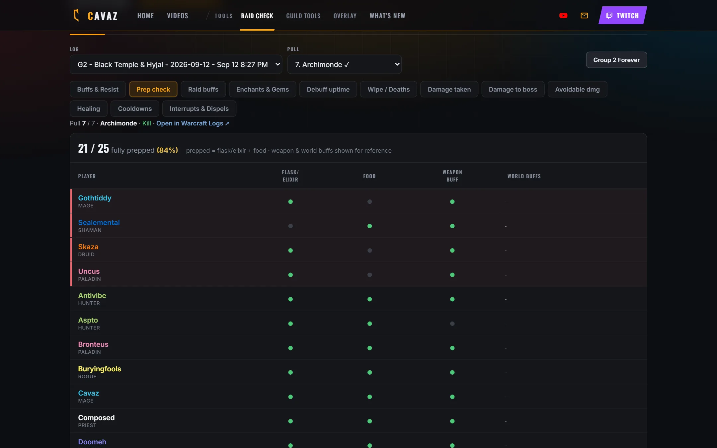Expand the Log dropdown
Screen dimensions: 717x448
(x=176, y=64)
